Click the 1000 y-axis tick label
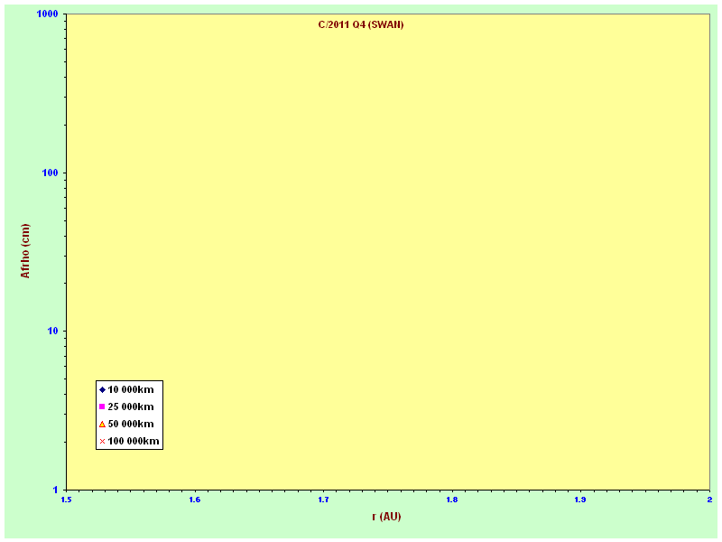Screen dimensions: 722x542 [48, 14]
